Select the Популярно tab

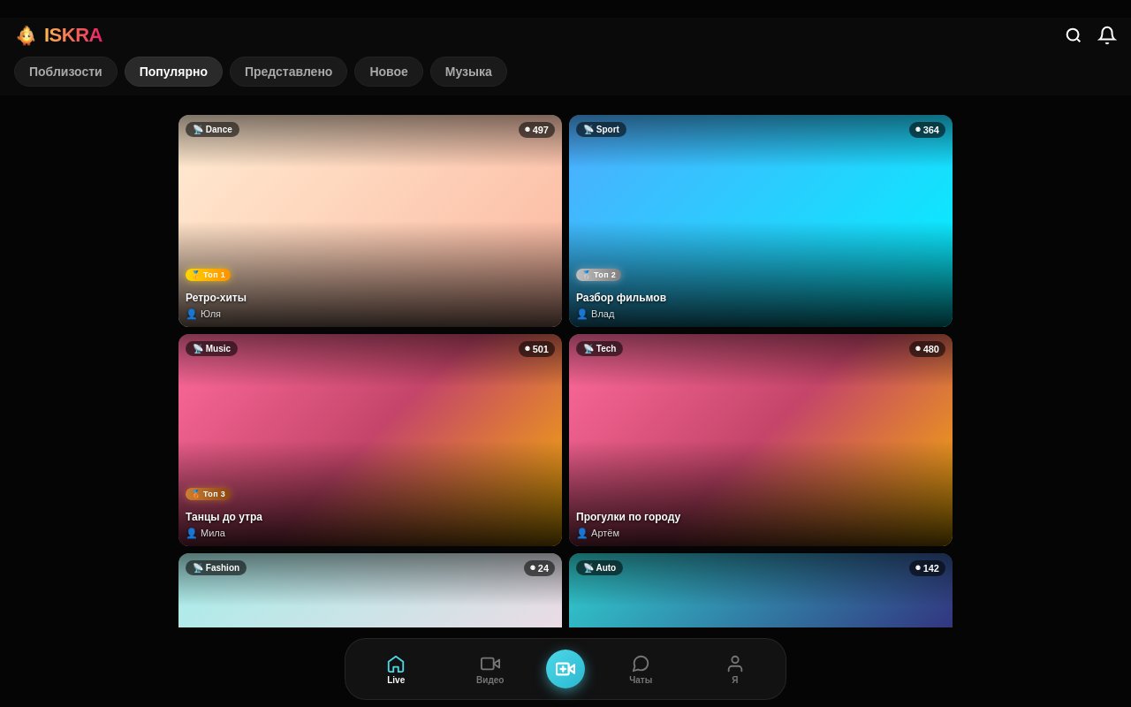click(x=173, y=72)
